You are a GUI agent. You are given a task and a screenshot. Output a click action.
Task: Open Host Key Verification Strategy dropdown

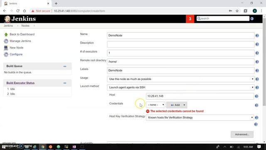pos(200,117)
